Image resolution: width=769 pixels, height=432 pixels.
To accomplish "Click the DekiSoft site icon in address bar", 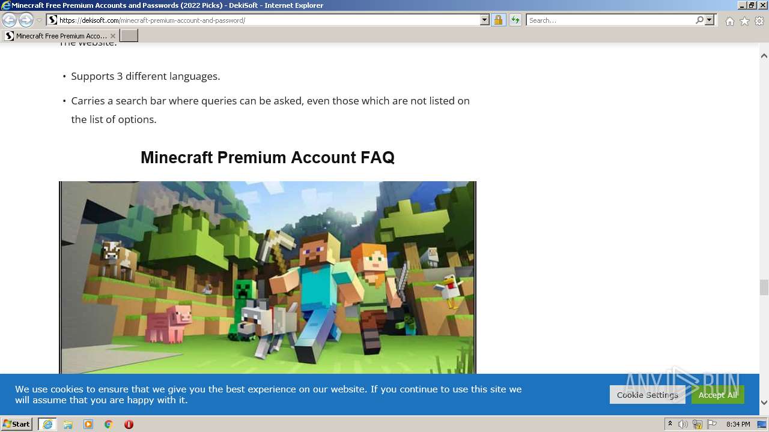I will [53, 20].
